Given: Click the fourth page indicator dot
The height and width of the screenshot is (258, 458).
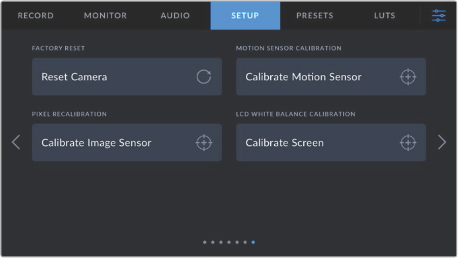Looking at the screenshot, I should tap(229, 242).
